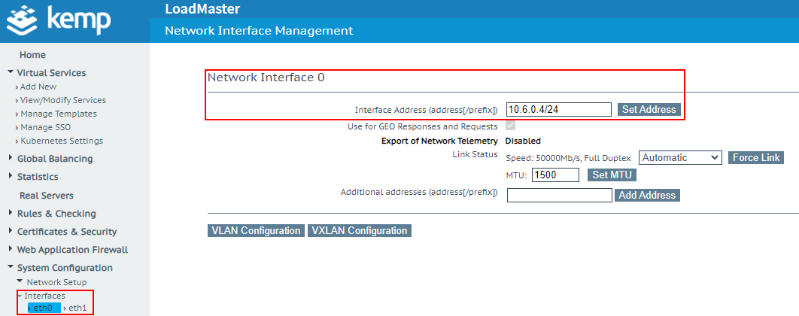Open VXLAN Configuration
This screenshot has height=316, width=799.
(359, 231)
